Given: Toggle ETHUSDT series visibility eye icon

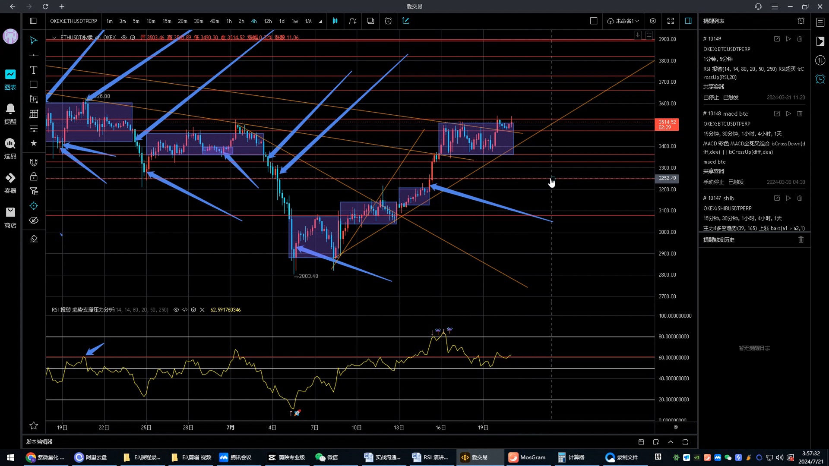Looking at the screenshot, I should (x=124, y=38).
